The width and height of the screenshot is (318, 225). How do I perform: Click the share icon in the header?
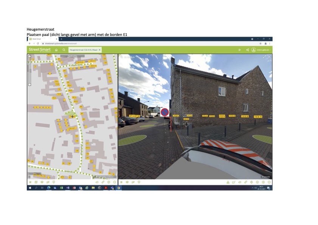247,50
